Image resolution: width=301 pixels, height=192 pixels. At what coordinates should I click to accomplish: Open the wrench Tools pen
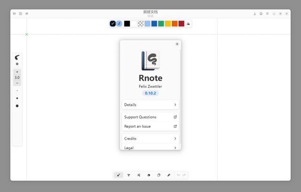tap(168, 175)
